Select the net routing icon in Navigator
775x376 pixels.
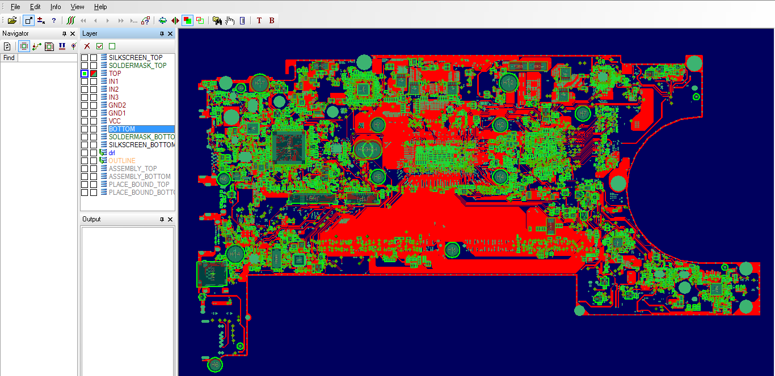coord(36,46)
